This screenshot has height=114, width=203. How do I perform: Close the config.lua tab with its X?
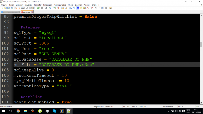click(x=32, y=12)
